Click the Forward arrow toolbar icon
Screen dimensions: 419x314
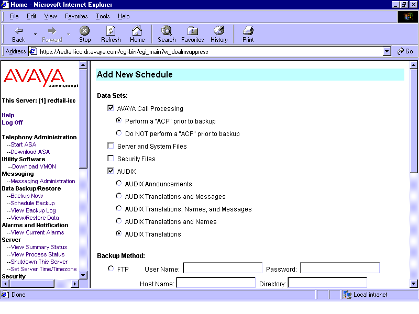click(x=52, y=31)
